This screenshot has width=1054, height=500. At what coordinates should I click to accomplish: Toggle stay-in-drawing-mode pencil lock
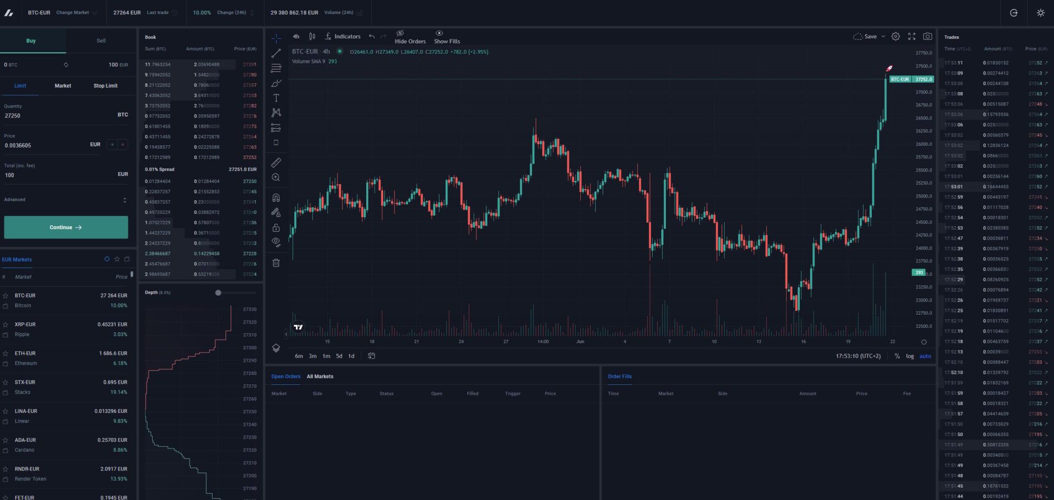click(x=276, y=213)
